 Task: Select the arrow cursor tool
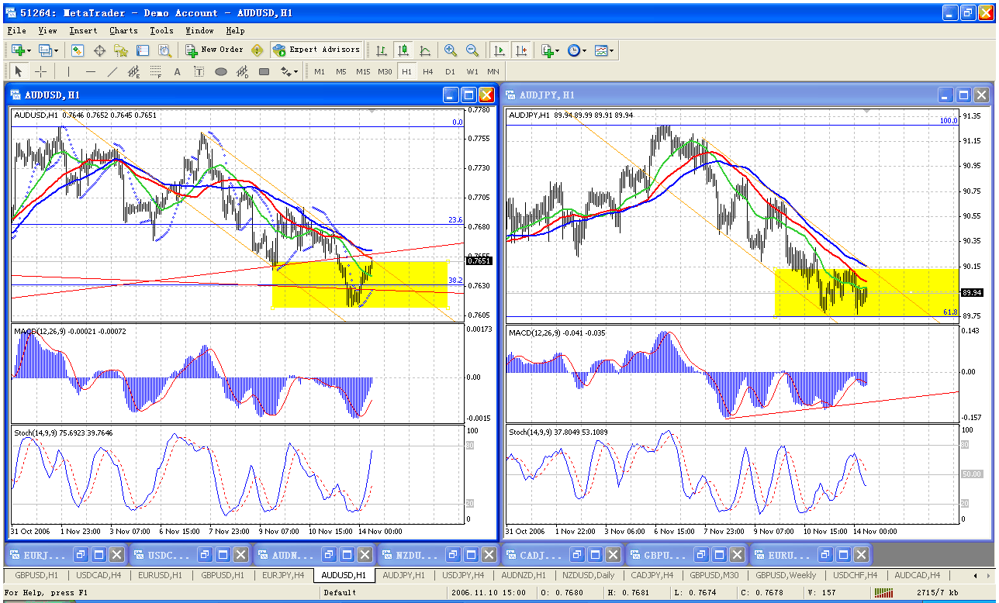coord(19,72)
